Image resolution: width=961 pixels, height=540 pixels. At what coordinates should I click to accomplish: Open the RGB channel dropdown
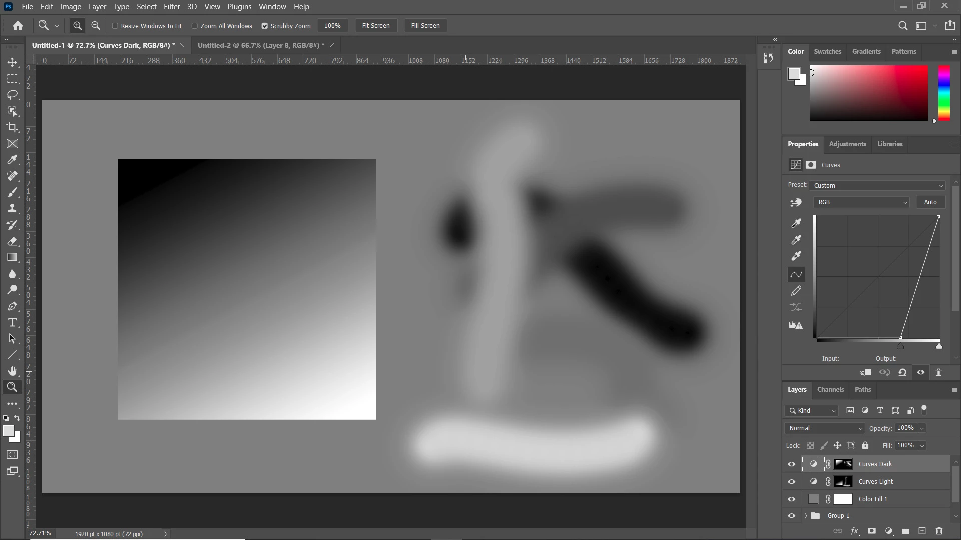tap(861, 202)
